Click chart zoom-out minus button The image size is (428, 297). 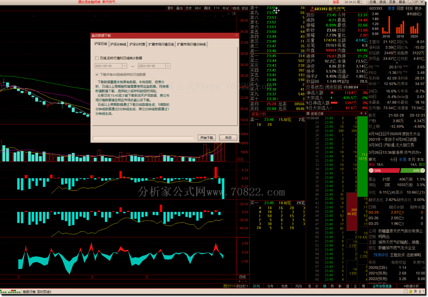point(246,281)
